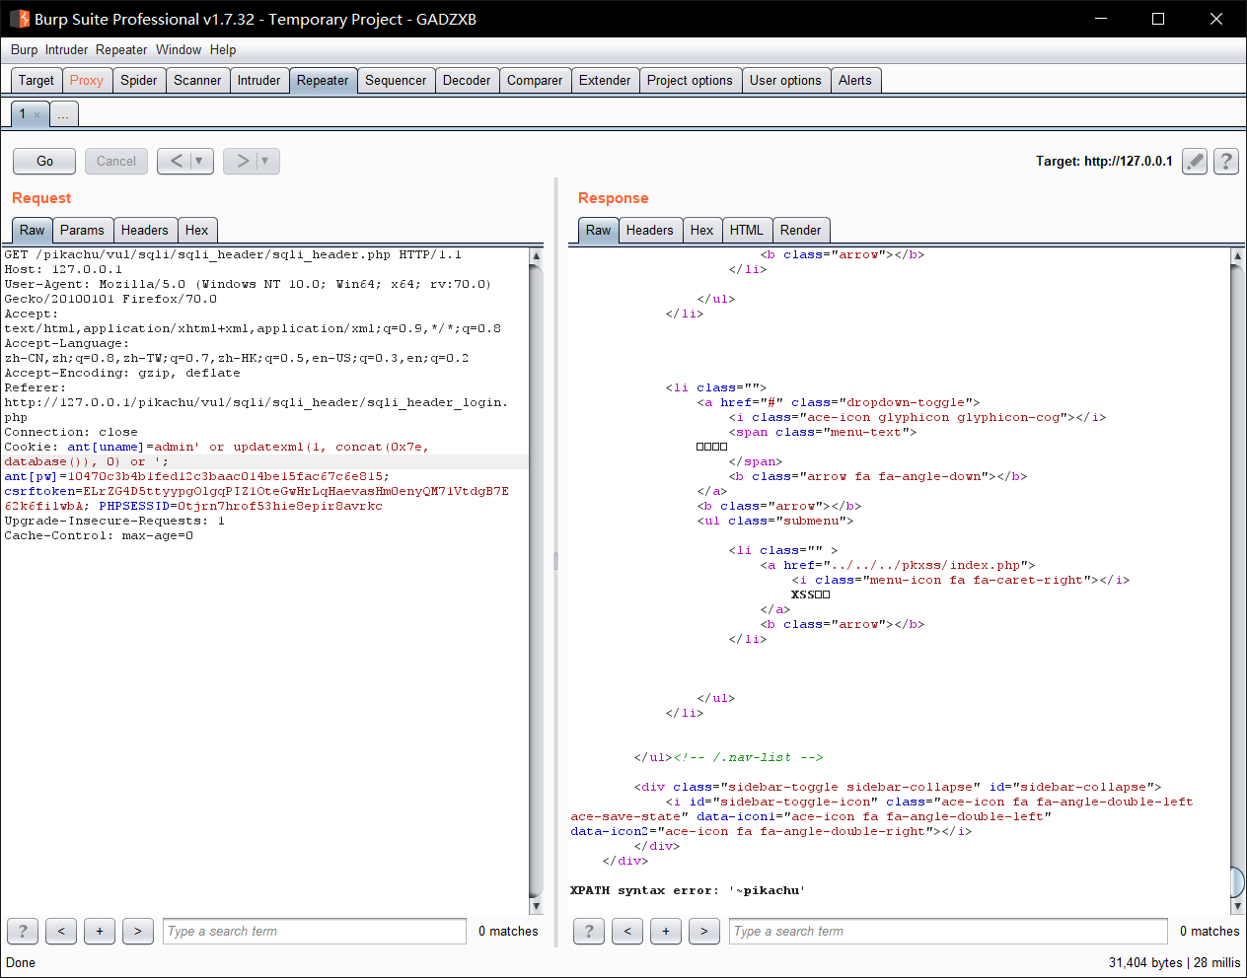Select the response Headers tab
1247x978 pixels.
point(650,230)
